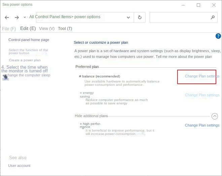222x176 pixels.
Task: Open Change Plan settings for balance plan
Action: 202,76
